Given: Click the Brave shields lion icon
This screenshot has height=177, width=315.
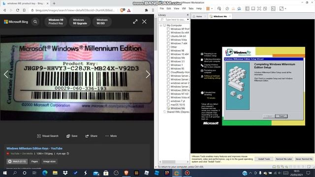Looking at the screenshot, I should [122, 10].
